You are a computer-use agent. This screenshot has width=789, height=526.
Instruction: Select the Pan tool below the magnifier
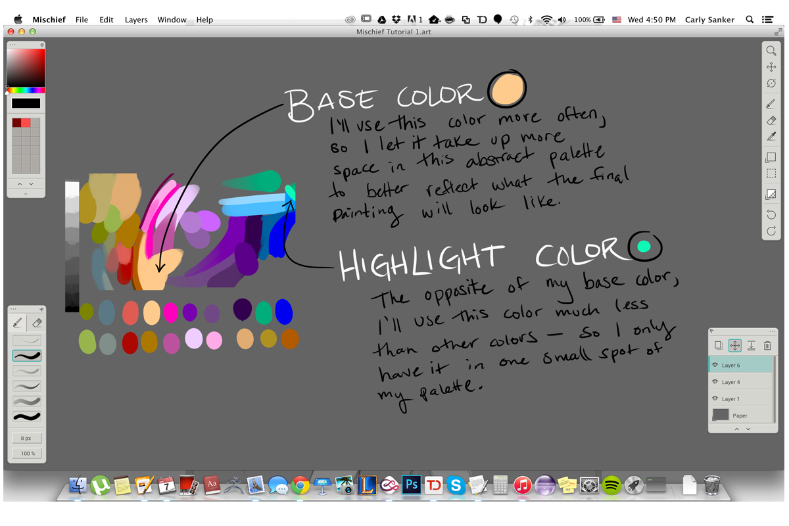771,66
